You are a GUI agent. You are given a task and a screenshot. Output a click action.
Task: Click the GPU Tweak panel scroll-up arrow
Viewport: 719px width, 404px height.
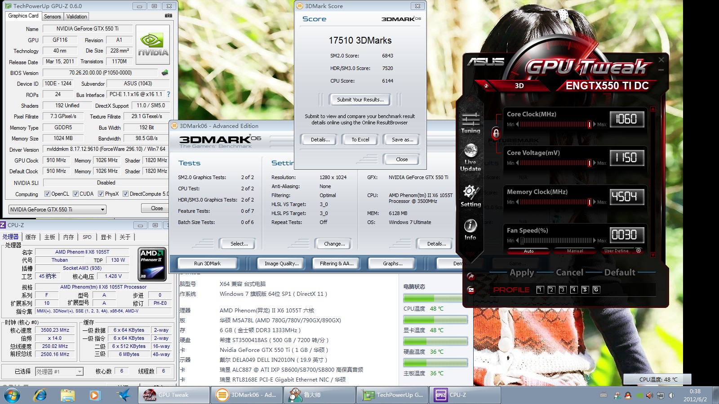(x=653, y=109)
